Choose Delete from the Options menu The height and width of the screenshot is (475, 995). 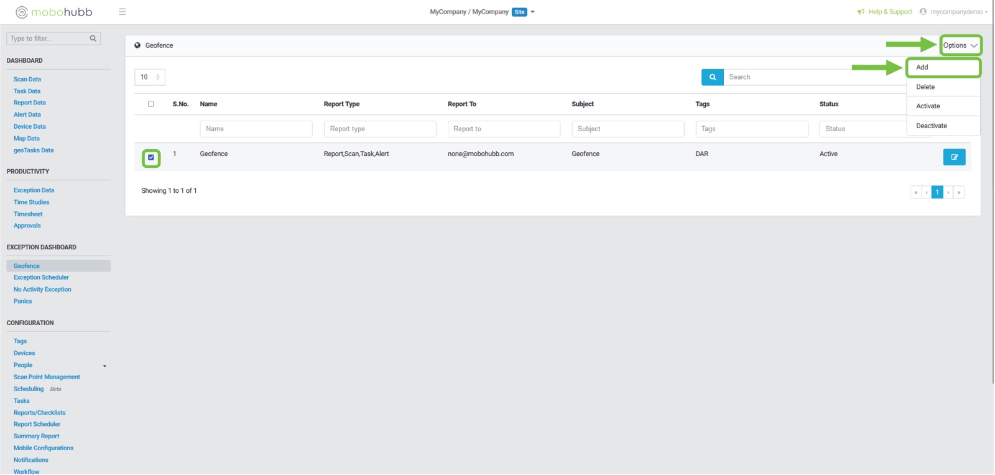[x=925, y=87]
